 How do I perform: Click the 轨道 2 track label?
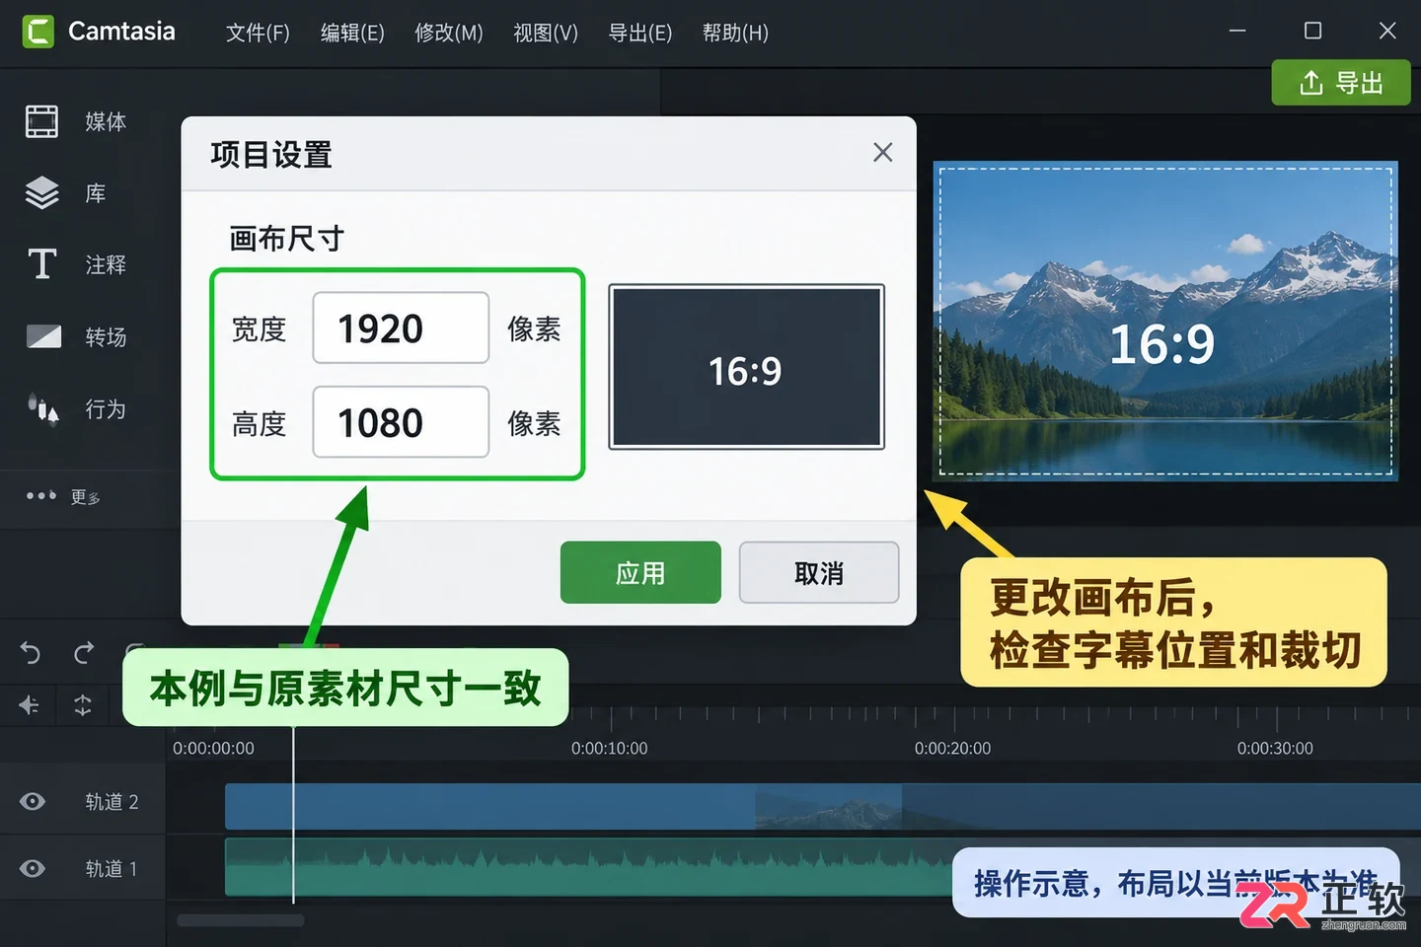tap(112, 801)
